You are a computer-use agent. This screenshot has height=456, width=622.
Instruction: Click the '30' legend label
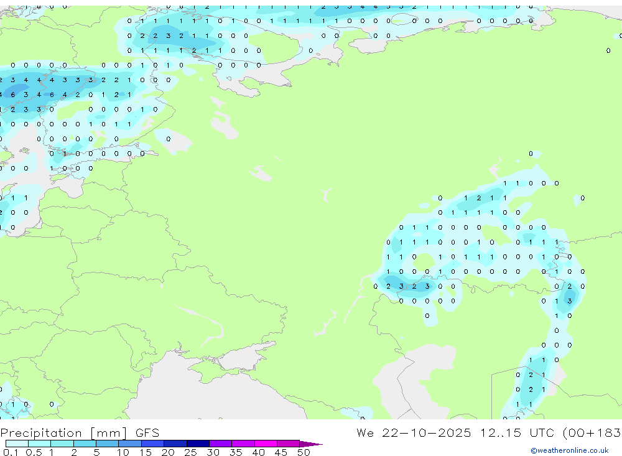tap(213, 452)
